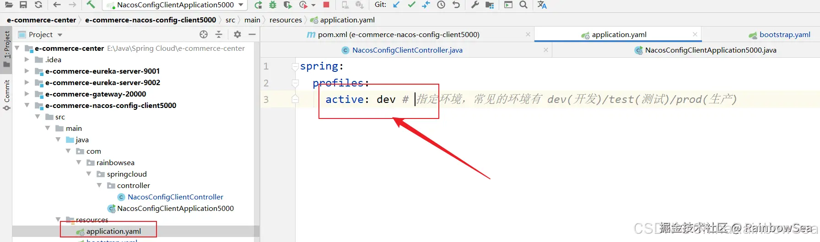Click the Save All disk icon
820x242 pixels.
[23, 5]
